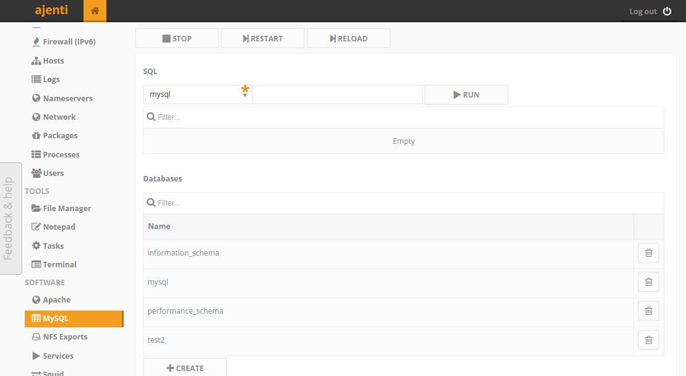
Task: Click the search icon in Databases filter
Action: (x=151, y=203)
